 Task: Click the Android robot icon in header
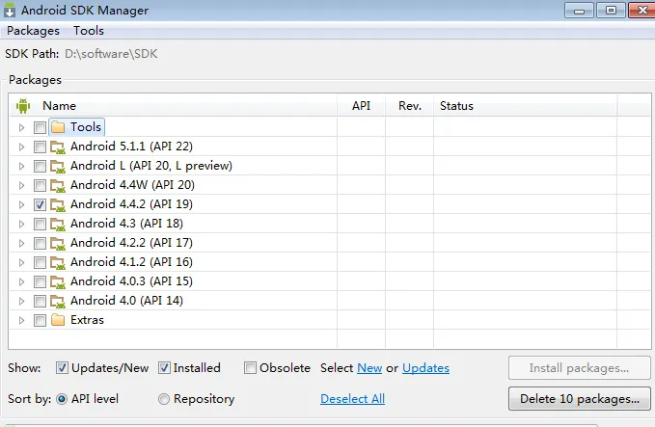coord(23,106)
